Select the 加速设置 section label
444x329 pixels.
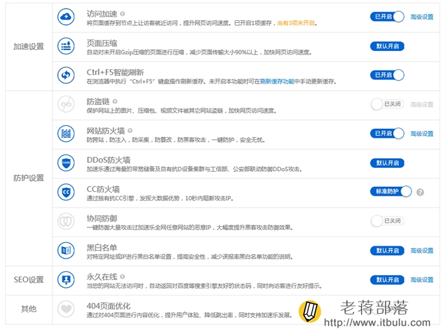(29, 46)
